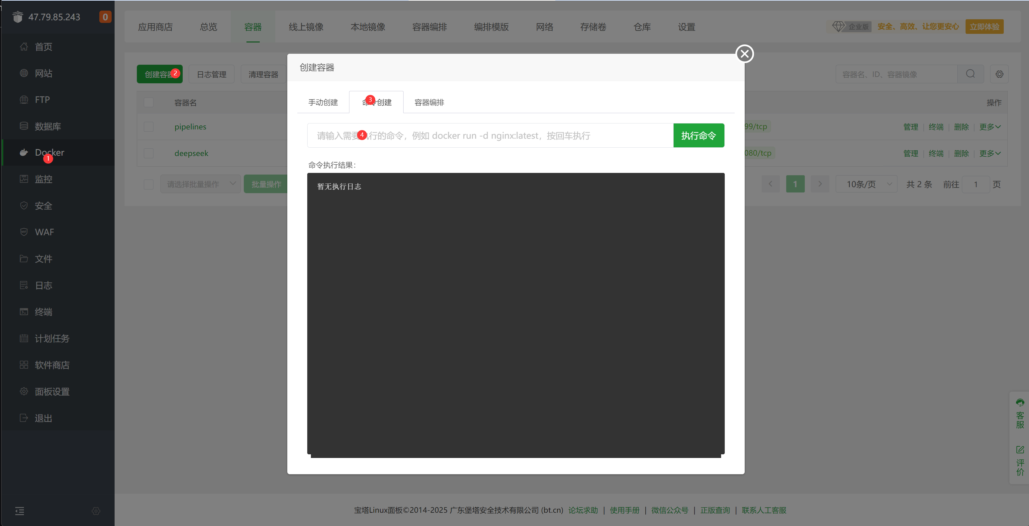
Task: Close the 创建容器 dialog with X
Action: coord(744,54)
